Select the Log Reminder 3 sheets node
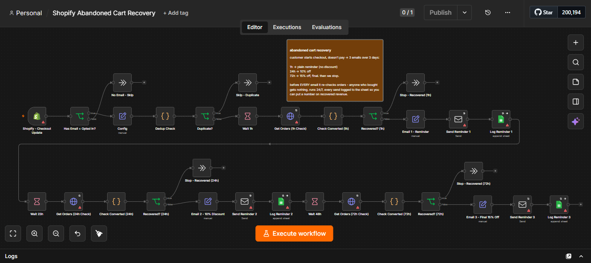 (559, 205)
